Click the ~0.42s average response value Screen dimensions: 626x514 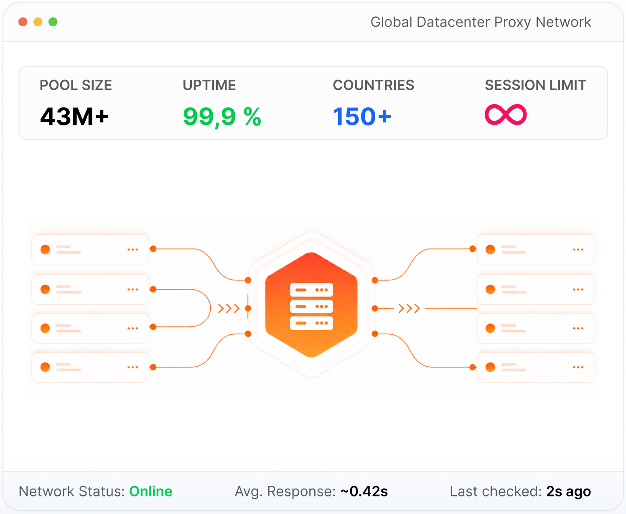pos(364,491)
